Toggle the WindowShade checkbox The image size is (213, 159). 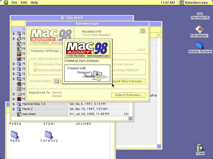[35, 70]
